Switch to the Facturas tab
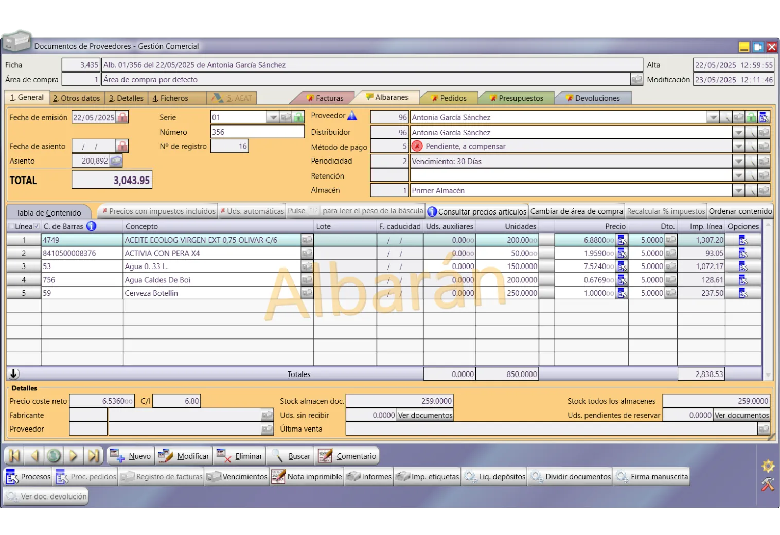The height and width of the screenshot is (535, 780). pyautogui.click(x=325, y=98)
